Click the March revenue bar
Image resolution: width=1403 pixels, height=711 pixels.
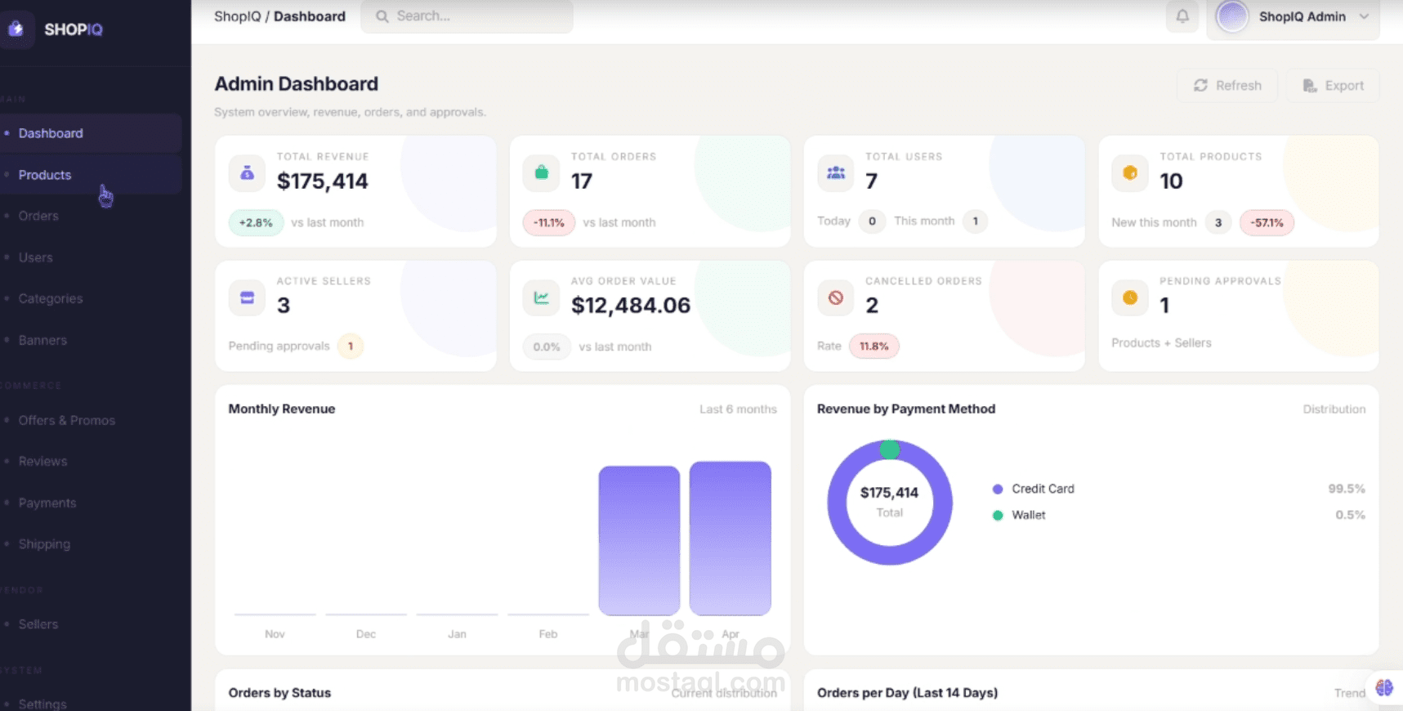(x=639, y=540)
